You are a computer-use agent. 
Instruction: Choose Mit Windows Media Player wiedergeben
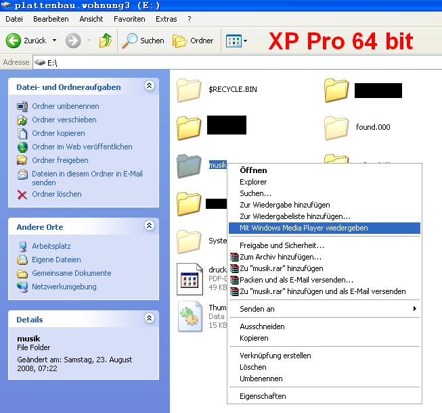pyautogui.click(x=324, y=228)
